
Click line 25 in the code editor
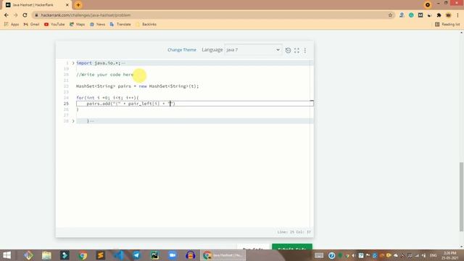pyautogui.click(x=195, y=104)
